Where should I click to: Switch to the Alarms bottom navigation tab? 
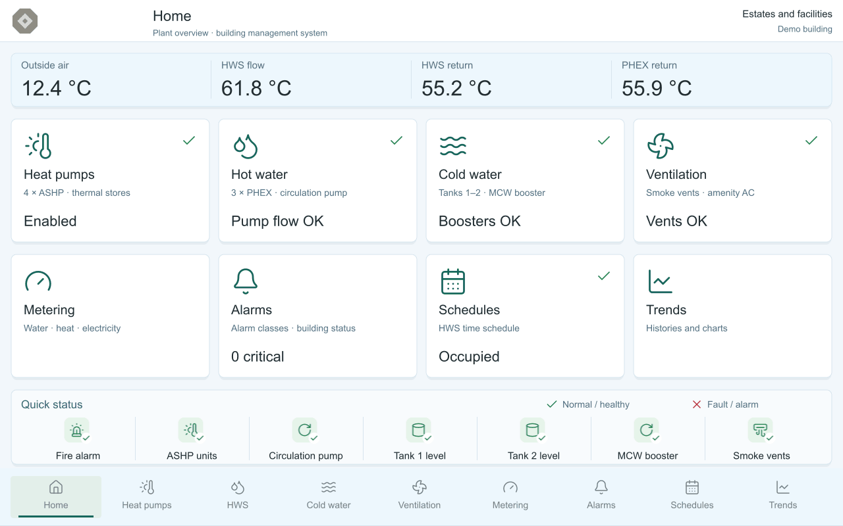601,496
